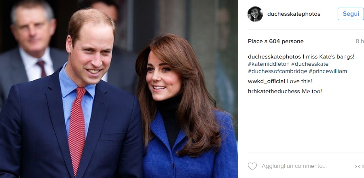This screenshot has height=178, width=364.
Task: Click the Me too! comment text
Action: pyautogui.click(x=312, y=91)
